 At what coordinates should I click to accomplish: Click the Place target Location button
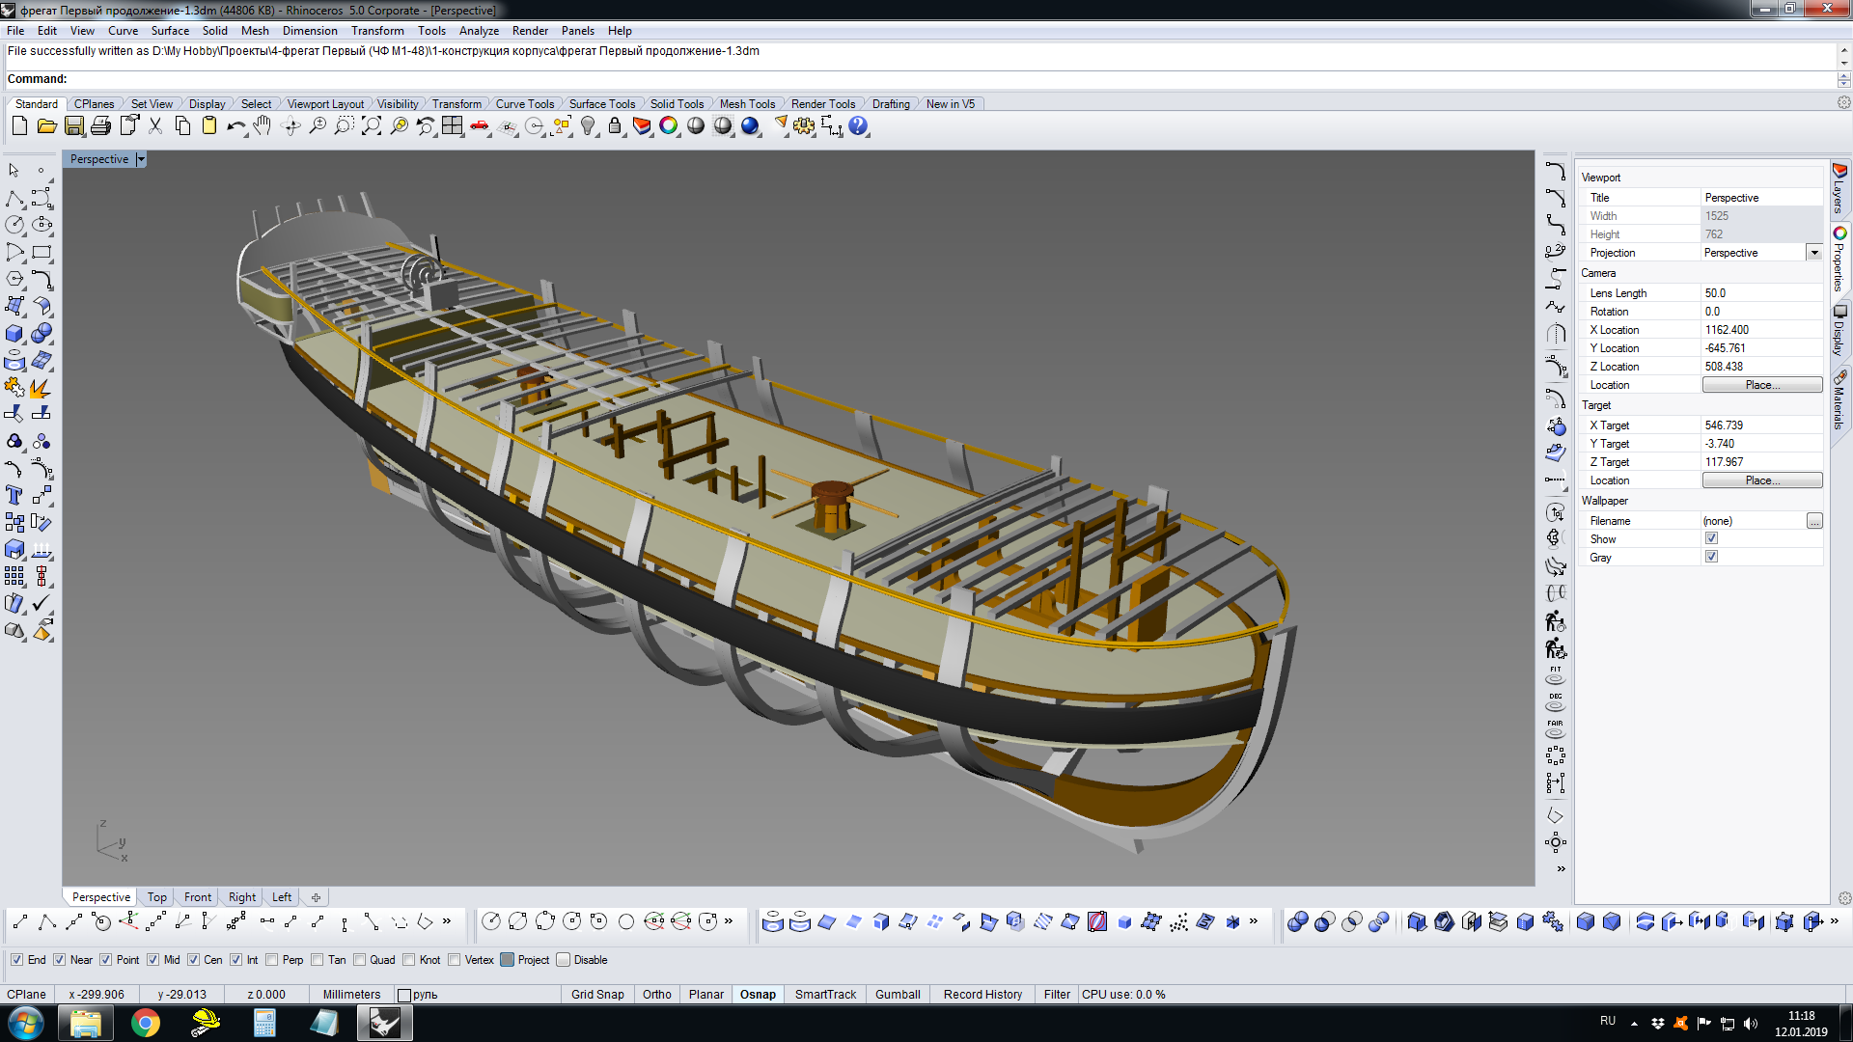(x=1761, y=480)
